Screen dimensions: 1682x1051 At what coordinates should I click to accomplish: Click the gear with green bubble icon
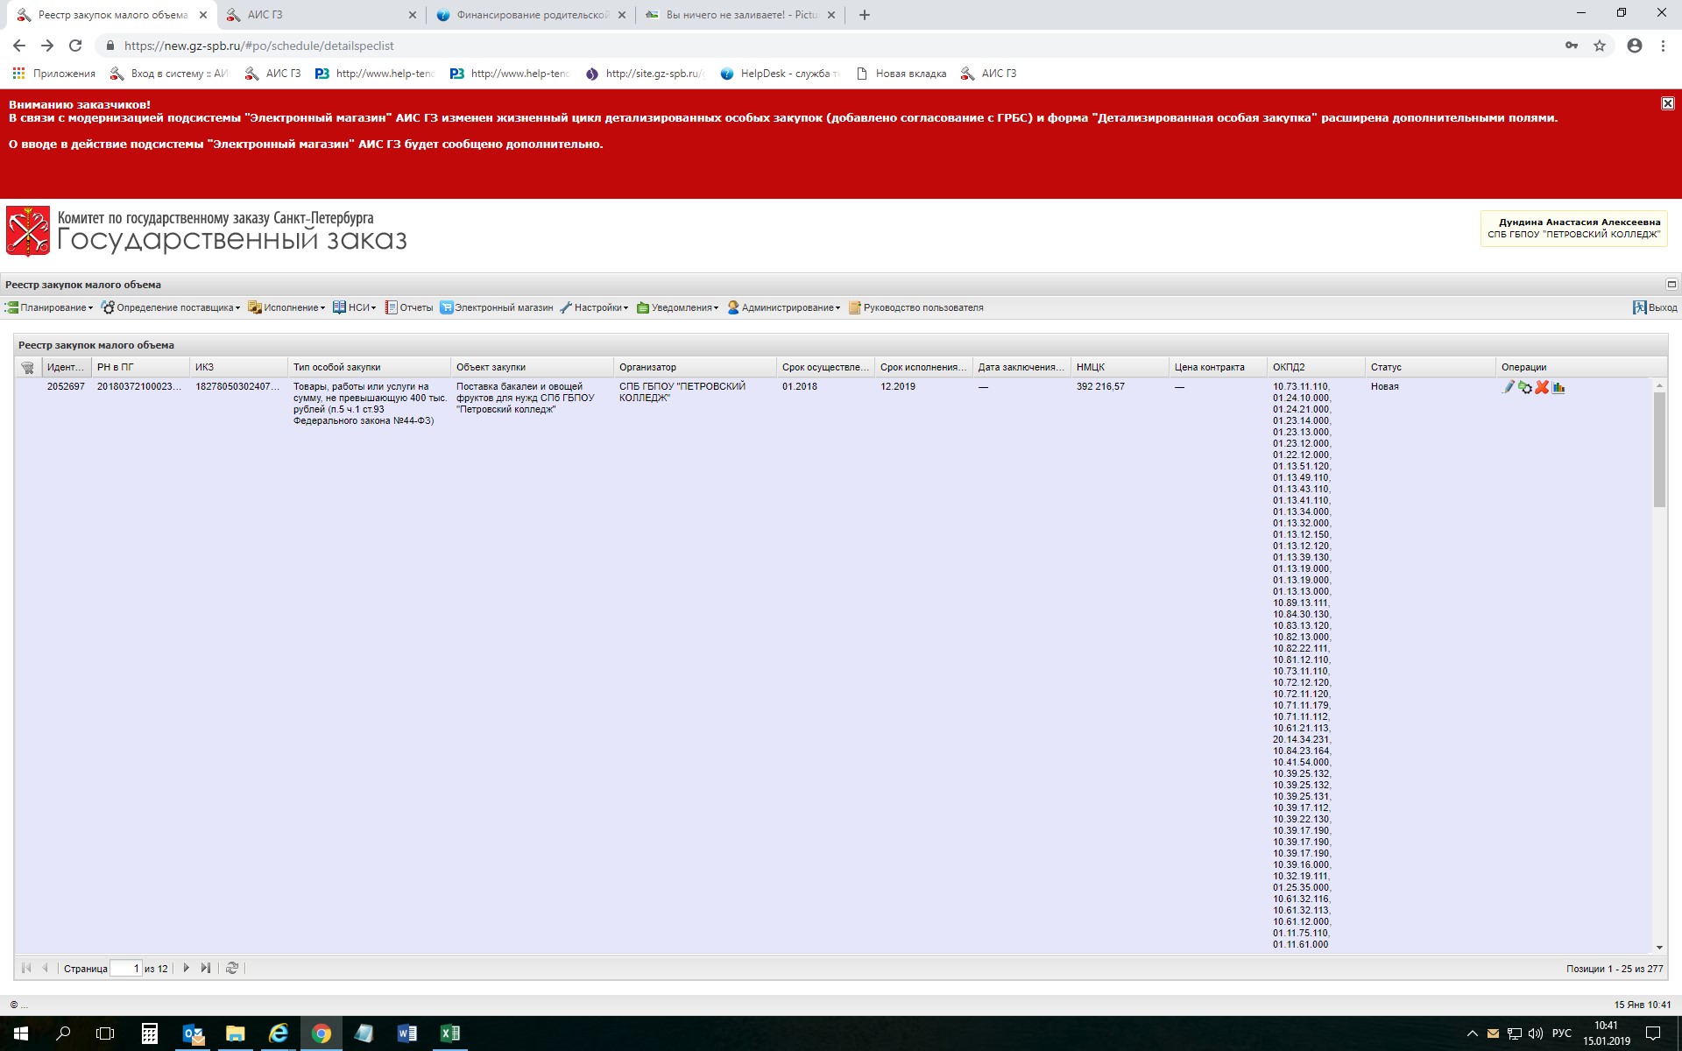coord(1525,387)
